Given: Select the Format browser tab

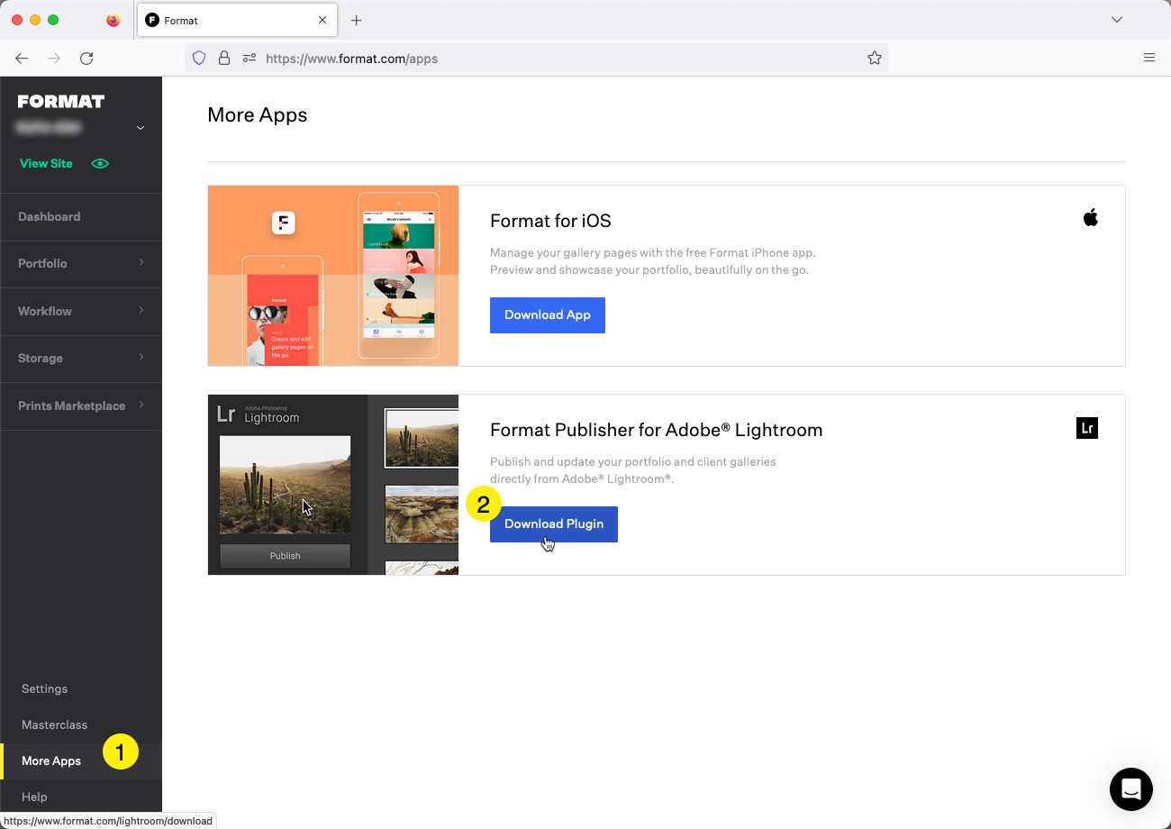Looking at the screenshot, I should click(238, 20).
